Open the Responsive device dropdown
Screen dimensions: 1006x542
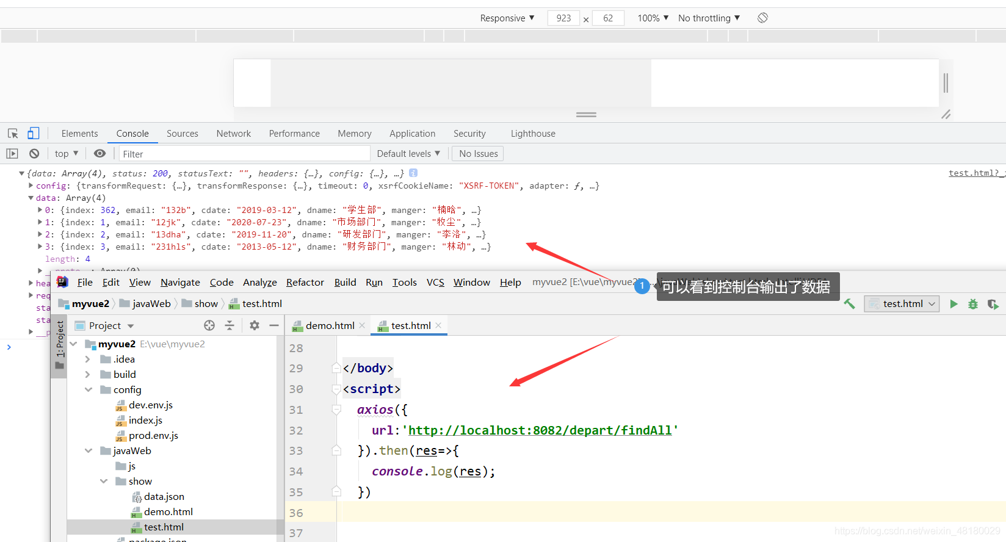pos(507,18)
